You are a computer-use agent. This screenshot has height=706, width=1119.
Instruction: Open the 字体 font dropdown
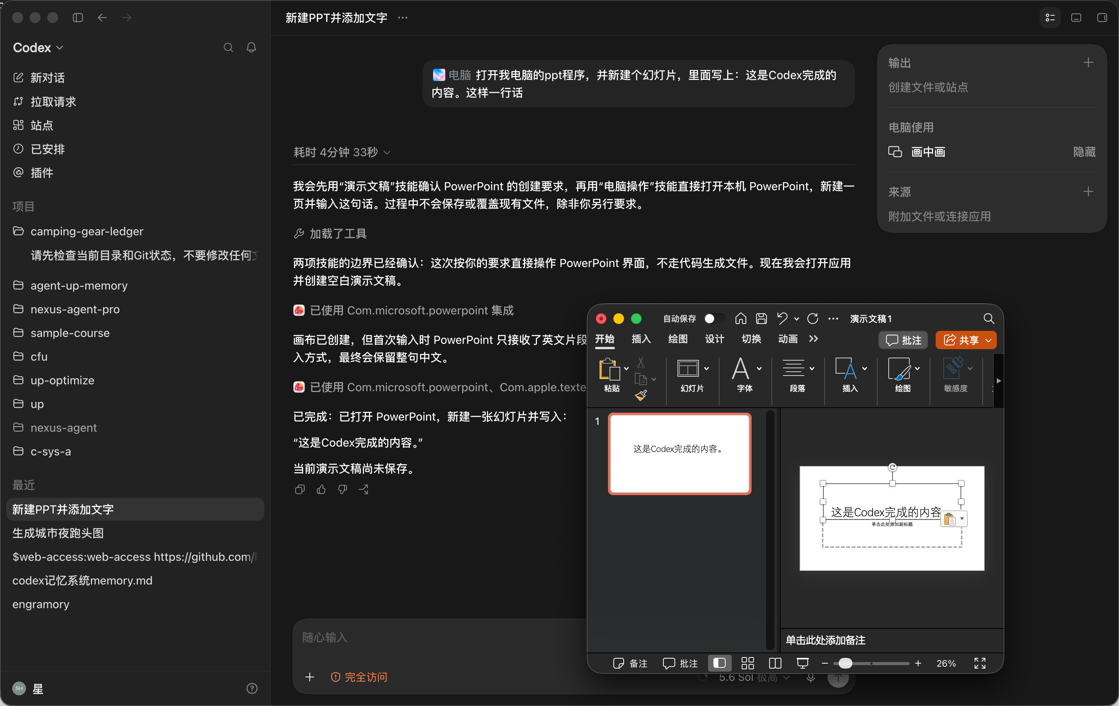pyautogui.click(x=759, y=369)
